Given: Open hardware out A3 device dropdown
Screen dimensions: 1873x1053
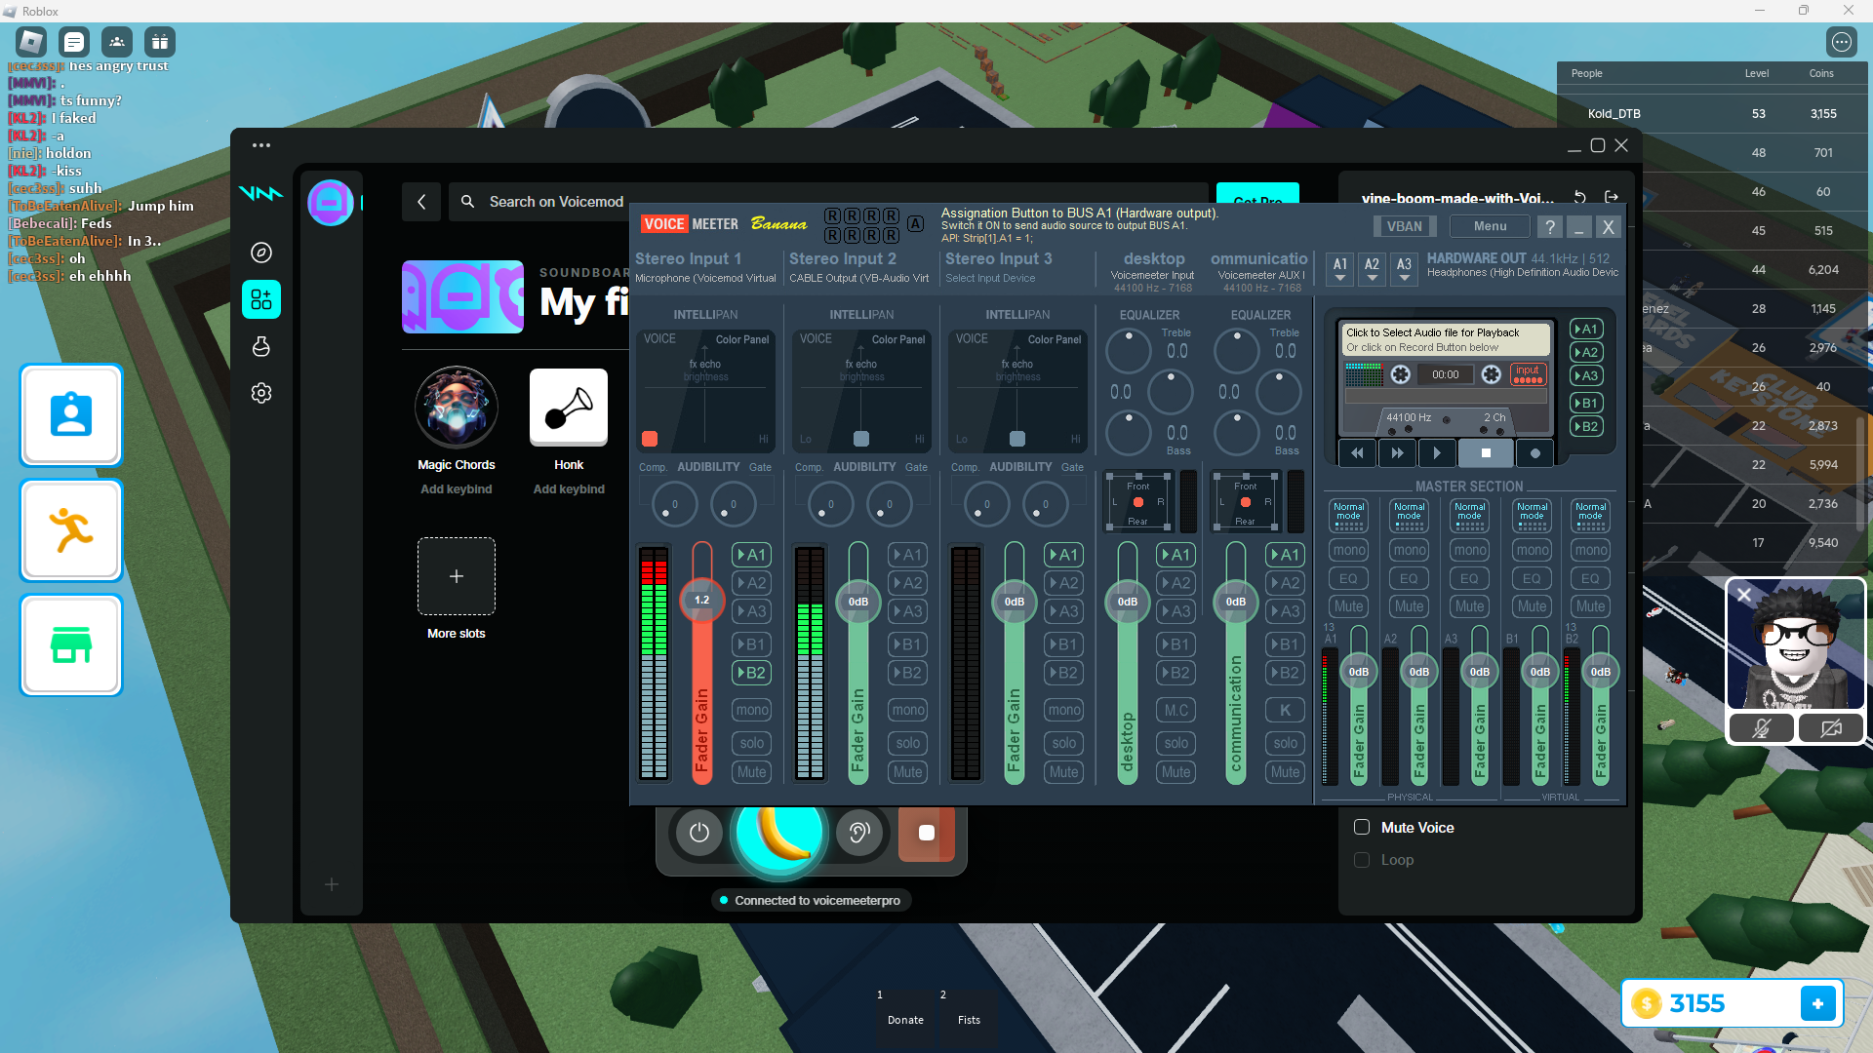Looking at the screenshot, I should coord(1405,269).
